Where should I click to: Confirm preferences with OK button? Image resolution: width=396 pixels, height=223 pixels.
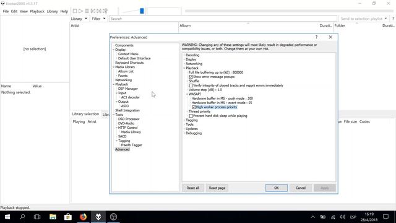coord(277,188)
